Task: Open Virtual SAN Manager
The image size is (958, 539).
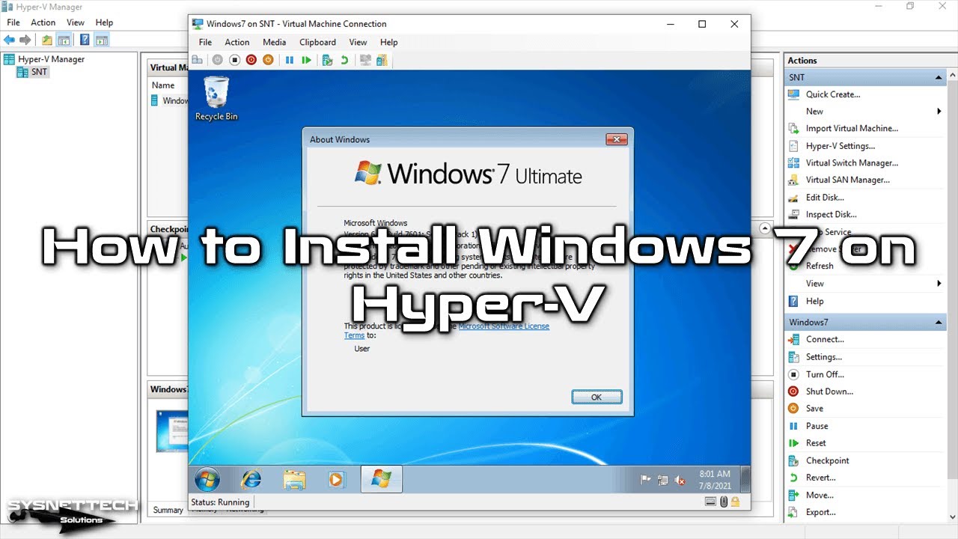Action: [848, 180]
